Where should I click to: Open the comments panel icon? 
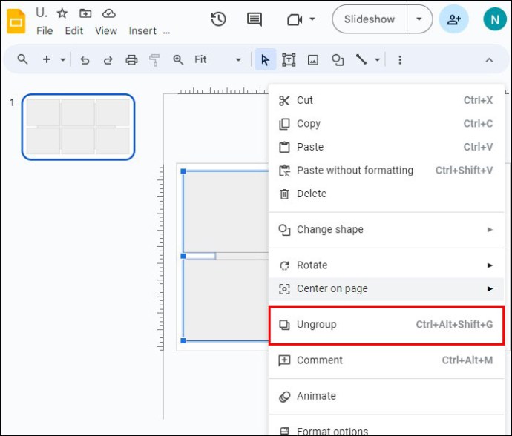(x=255, y=19)
